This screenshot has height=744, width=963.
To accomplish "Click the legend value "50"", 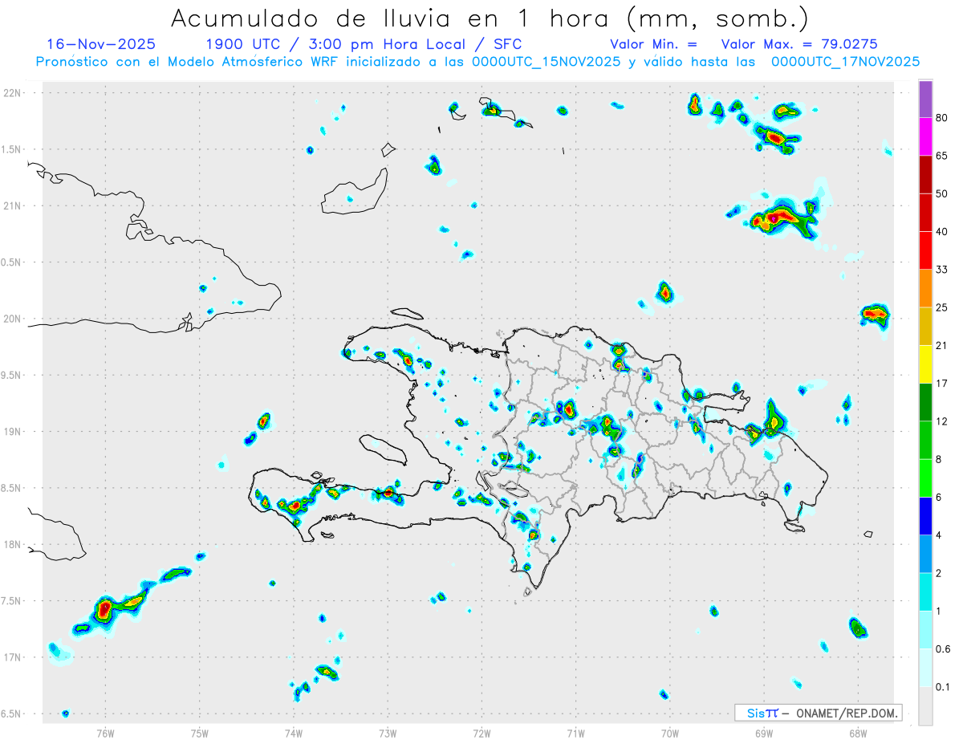I will (x=942, y=193).
